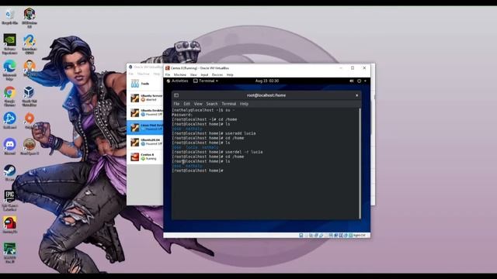Click the last terminal prompt line
Image resolution: width=497 pixels, height=279 pixels.
pyautogui.click(x=198, y=170)
